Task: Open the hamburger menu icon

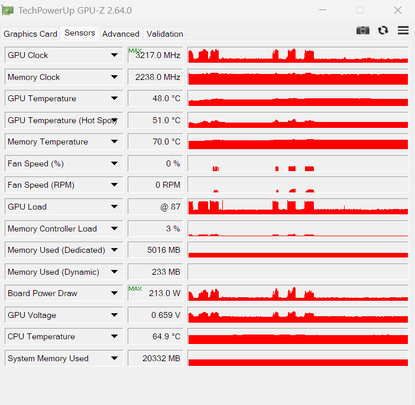Action: point(403,30)
